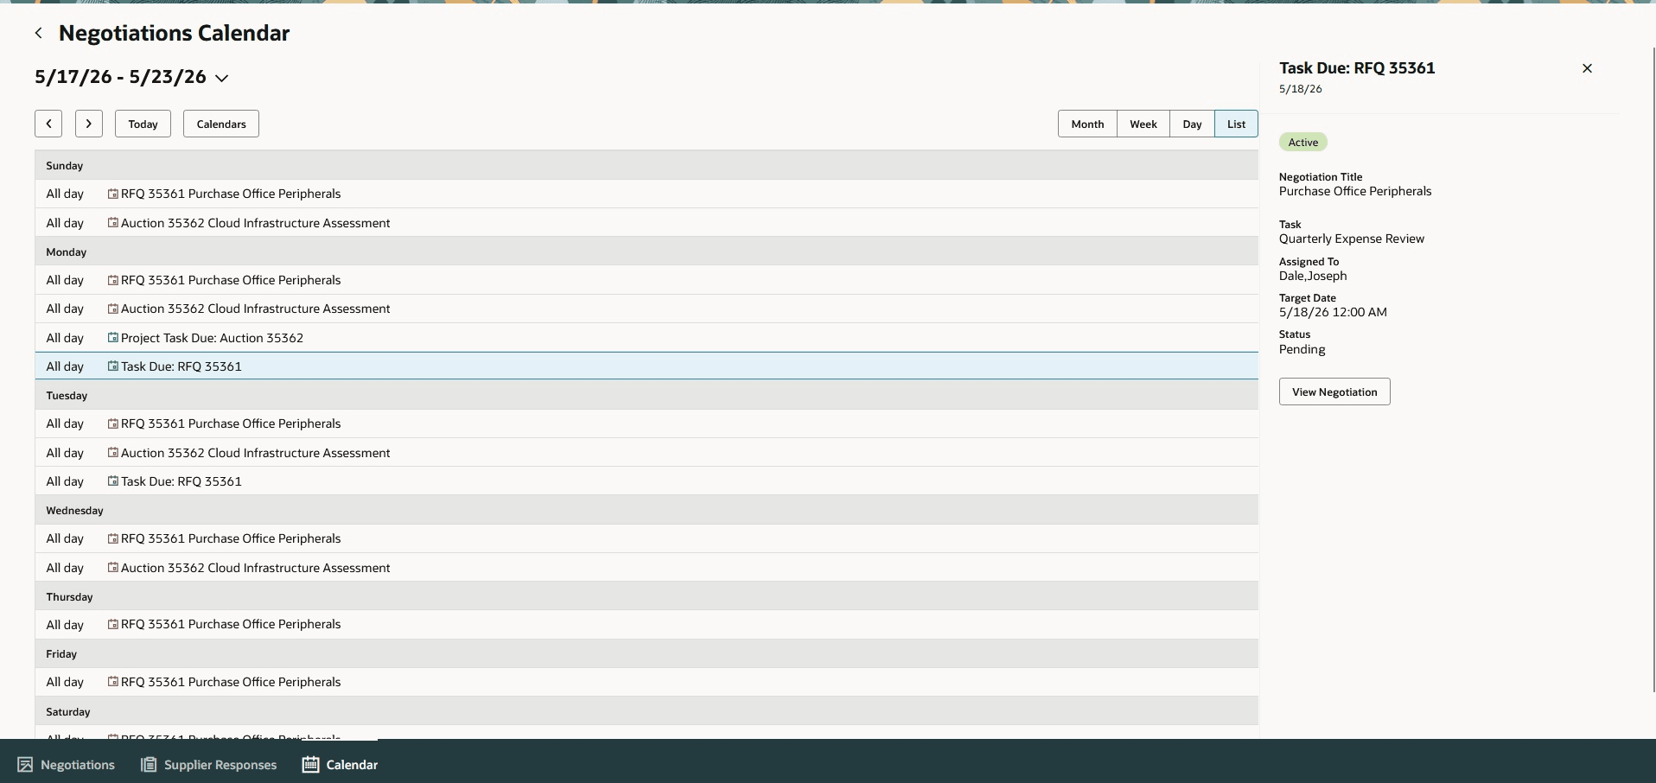
Task: Open Wednesday RFQ 35361 Purchase Office Peripherals
Action: [646, 538]
